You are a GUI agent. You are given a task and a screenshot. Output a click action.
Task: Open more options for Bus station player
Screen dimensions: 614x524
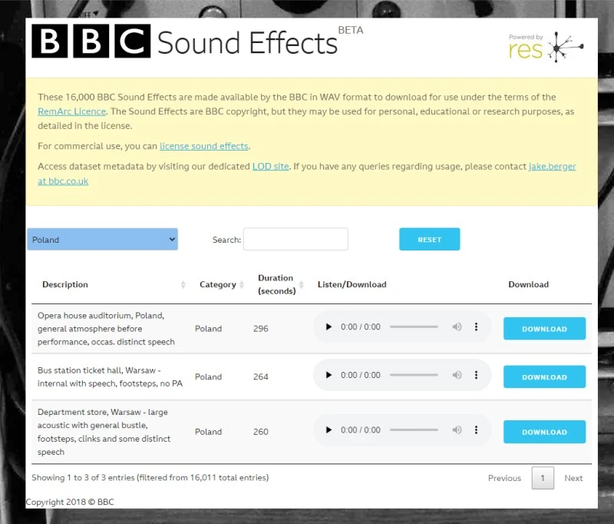click(476, 376)
